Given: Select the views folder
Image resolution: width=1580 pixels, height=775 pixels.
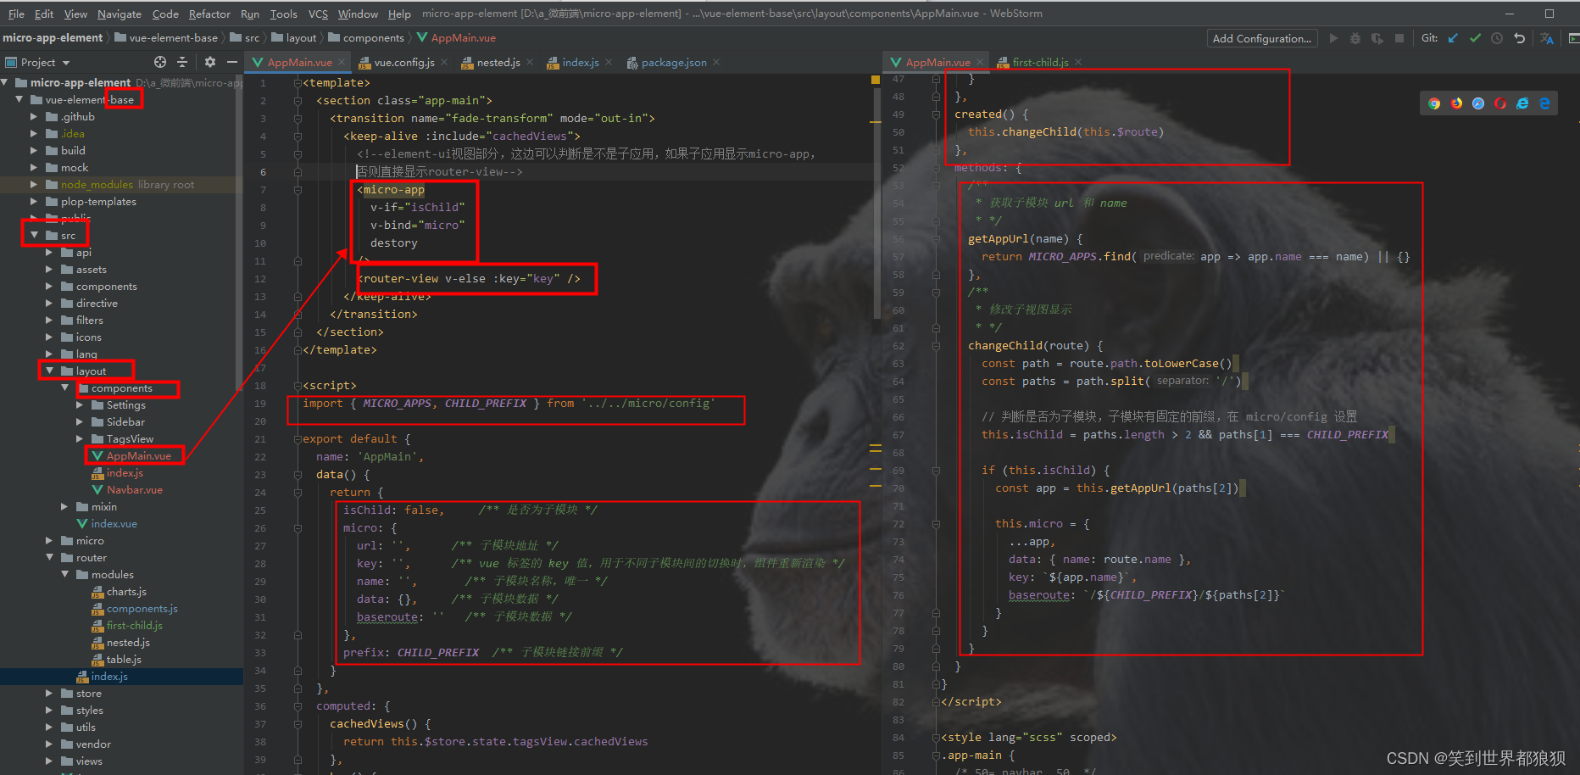Looking at the screenshot, I should click(88, 761).
